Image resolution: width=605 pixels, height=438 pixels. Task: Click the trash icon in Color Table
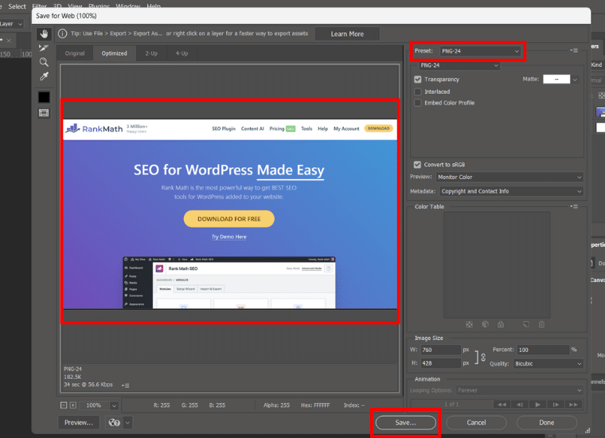(x=542, y=325)
